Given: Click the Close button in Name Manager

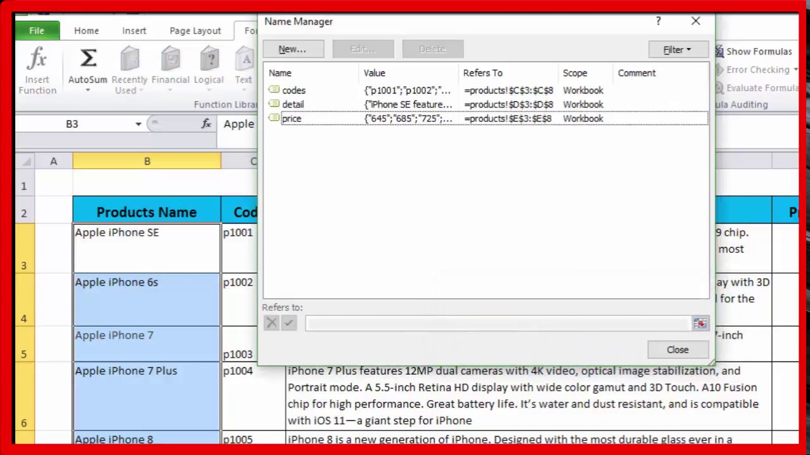Looking at the screenshot, I should (x=677, y=349).
